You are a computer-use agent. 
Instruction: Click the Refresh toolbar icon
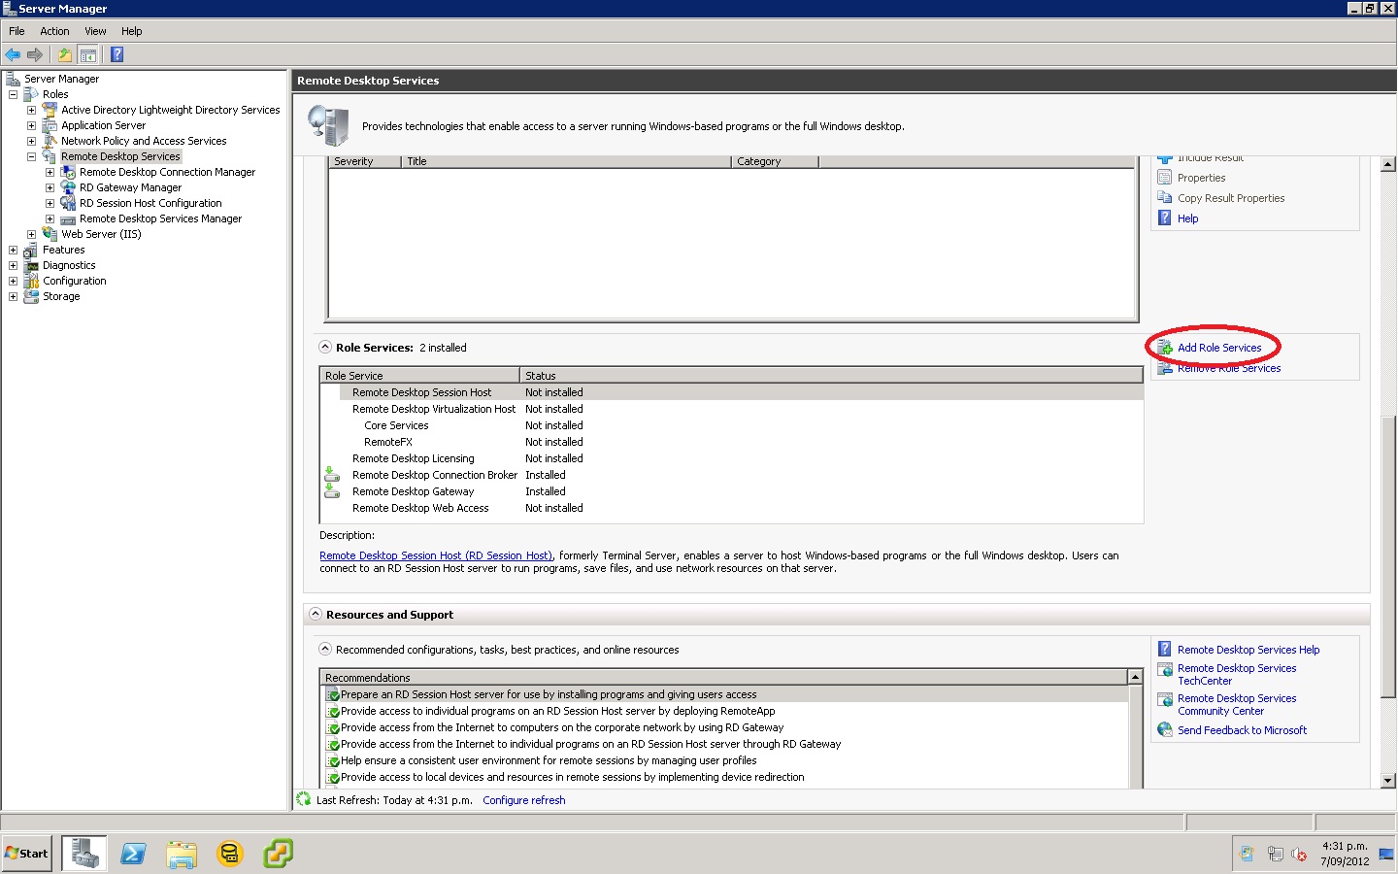coord(64,54)
